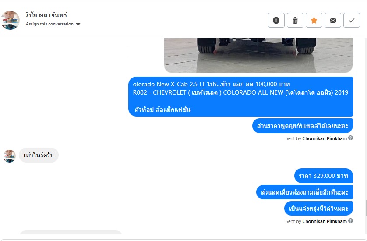Mark conversation done with checkmark icon
The width and height of the screenshot is (367, 241).
352,21
